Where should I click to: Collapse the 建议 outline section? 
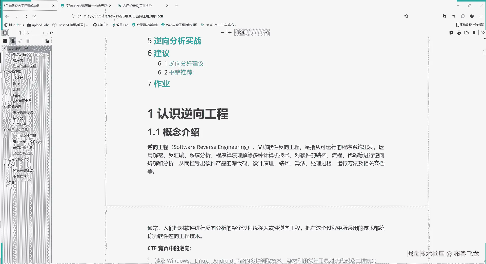(x=5, y=165)
